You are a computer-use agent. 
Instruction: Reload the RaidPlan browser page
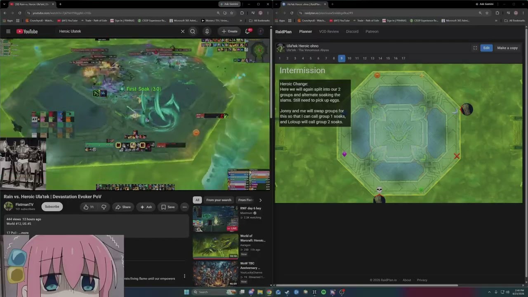point(292,13)
